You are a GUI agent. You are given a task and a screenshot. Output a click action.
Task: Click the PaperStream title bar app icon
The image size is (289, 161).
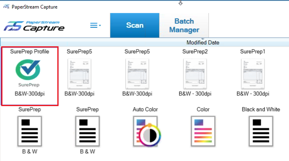(x=6, y=7)
